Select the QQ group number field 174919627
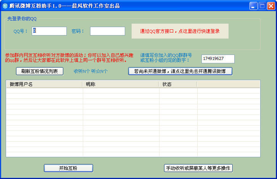Screen dimensions: 277x179 [217, 59]
